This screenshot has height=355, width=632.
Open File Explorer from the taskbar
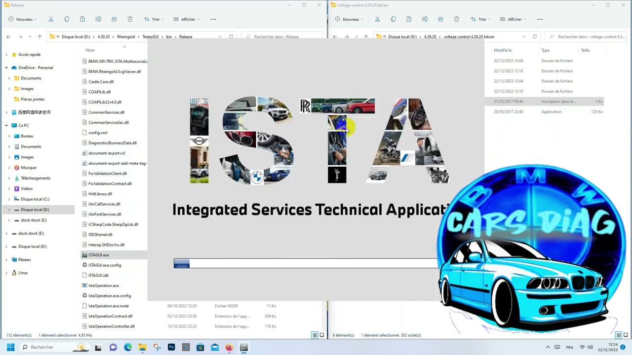pyautogui.click(x=142, y=347)
